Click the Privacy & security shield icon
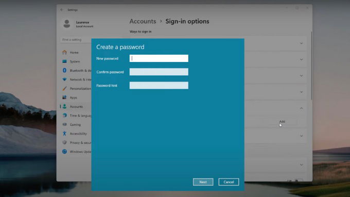This screenshot has height=197, width=350. tap(64, 142)
